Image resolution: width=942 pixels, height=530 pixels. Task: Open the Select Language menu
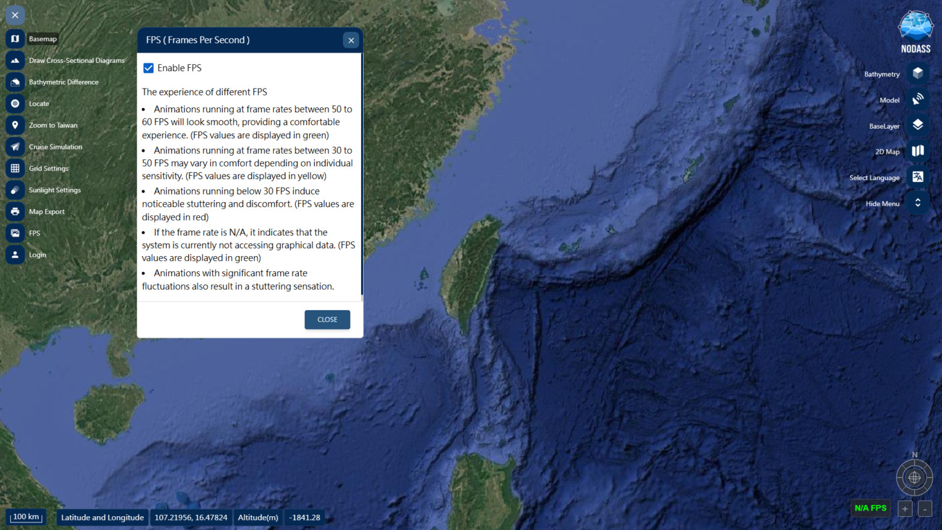(x=918, y=177)
